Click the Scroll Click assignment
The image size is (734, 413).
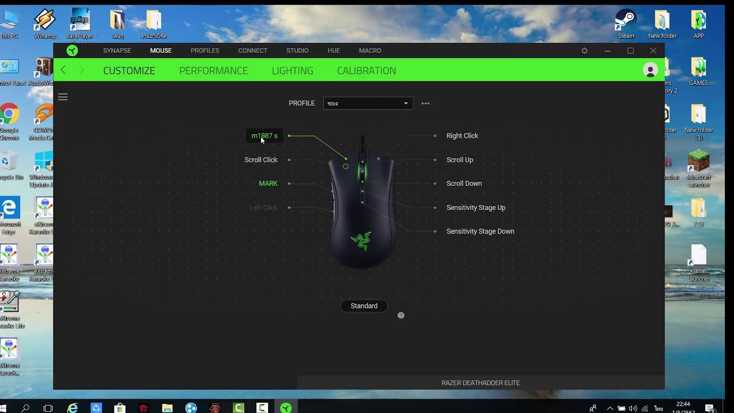[261, 159]
